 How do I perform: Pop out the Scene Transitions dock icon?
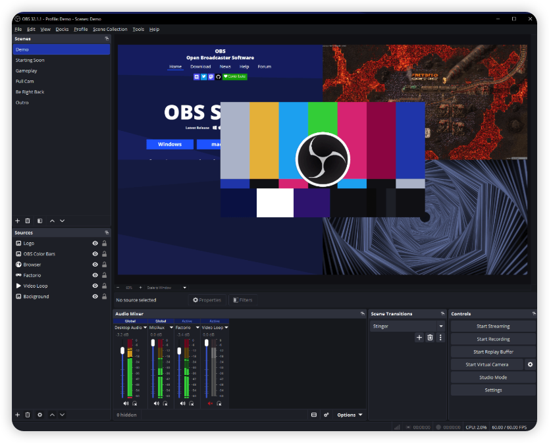[442, 314]
